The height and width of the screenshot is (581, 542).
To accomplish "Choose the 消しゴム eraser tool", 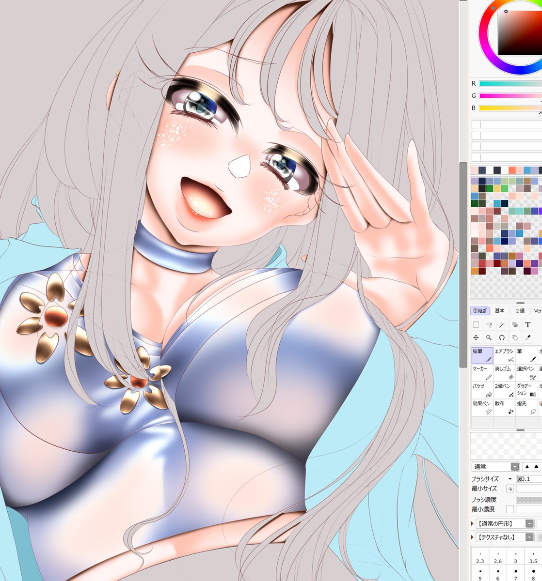I will pos(504,373).
